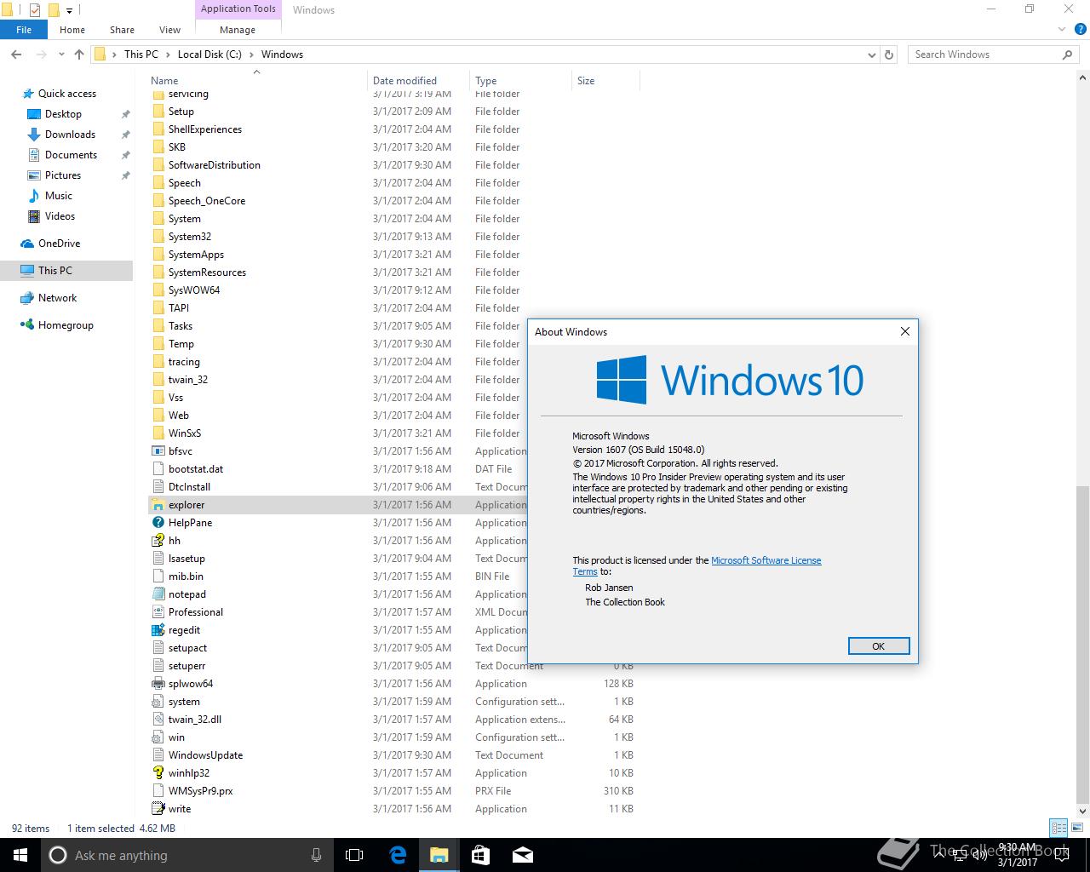Sort by Date modified column header
The image size is (1090, 872).
(418, 81)
